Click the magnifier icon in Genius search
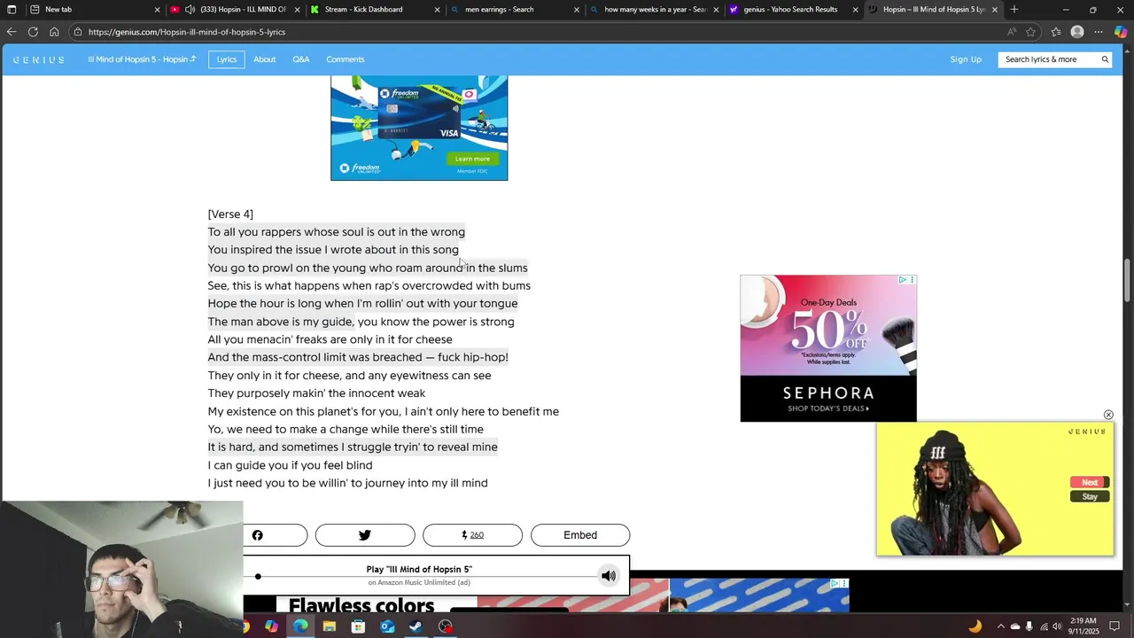Image resolution: width=1134 pixels, height=638 pixels. click(x=1105, y=59)
